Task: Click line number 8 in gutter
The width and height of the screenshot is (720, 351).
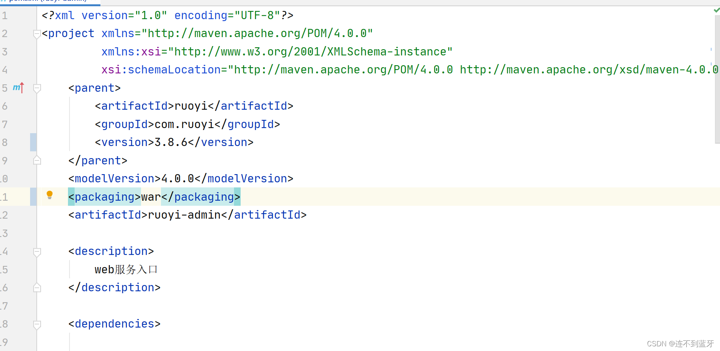Action: pyautogui.click(x=5, y=142)
